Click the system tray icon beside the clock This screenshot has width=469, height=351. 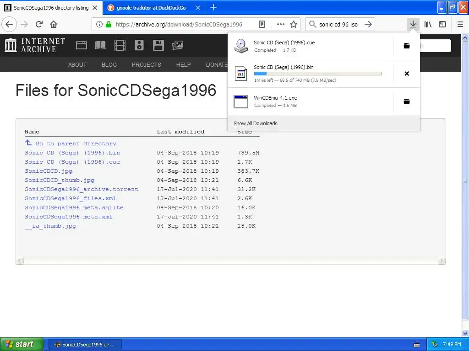[x=435, y=345]
